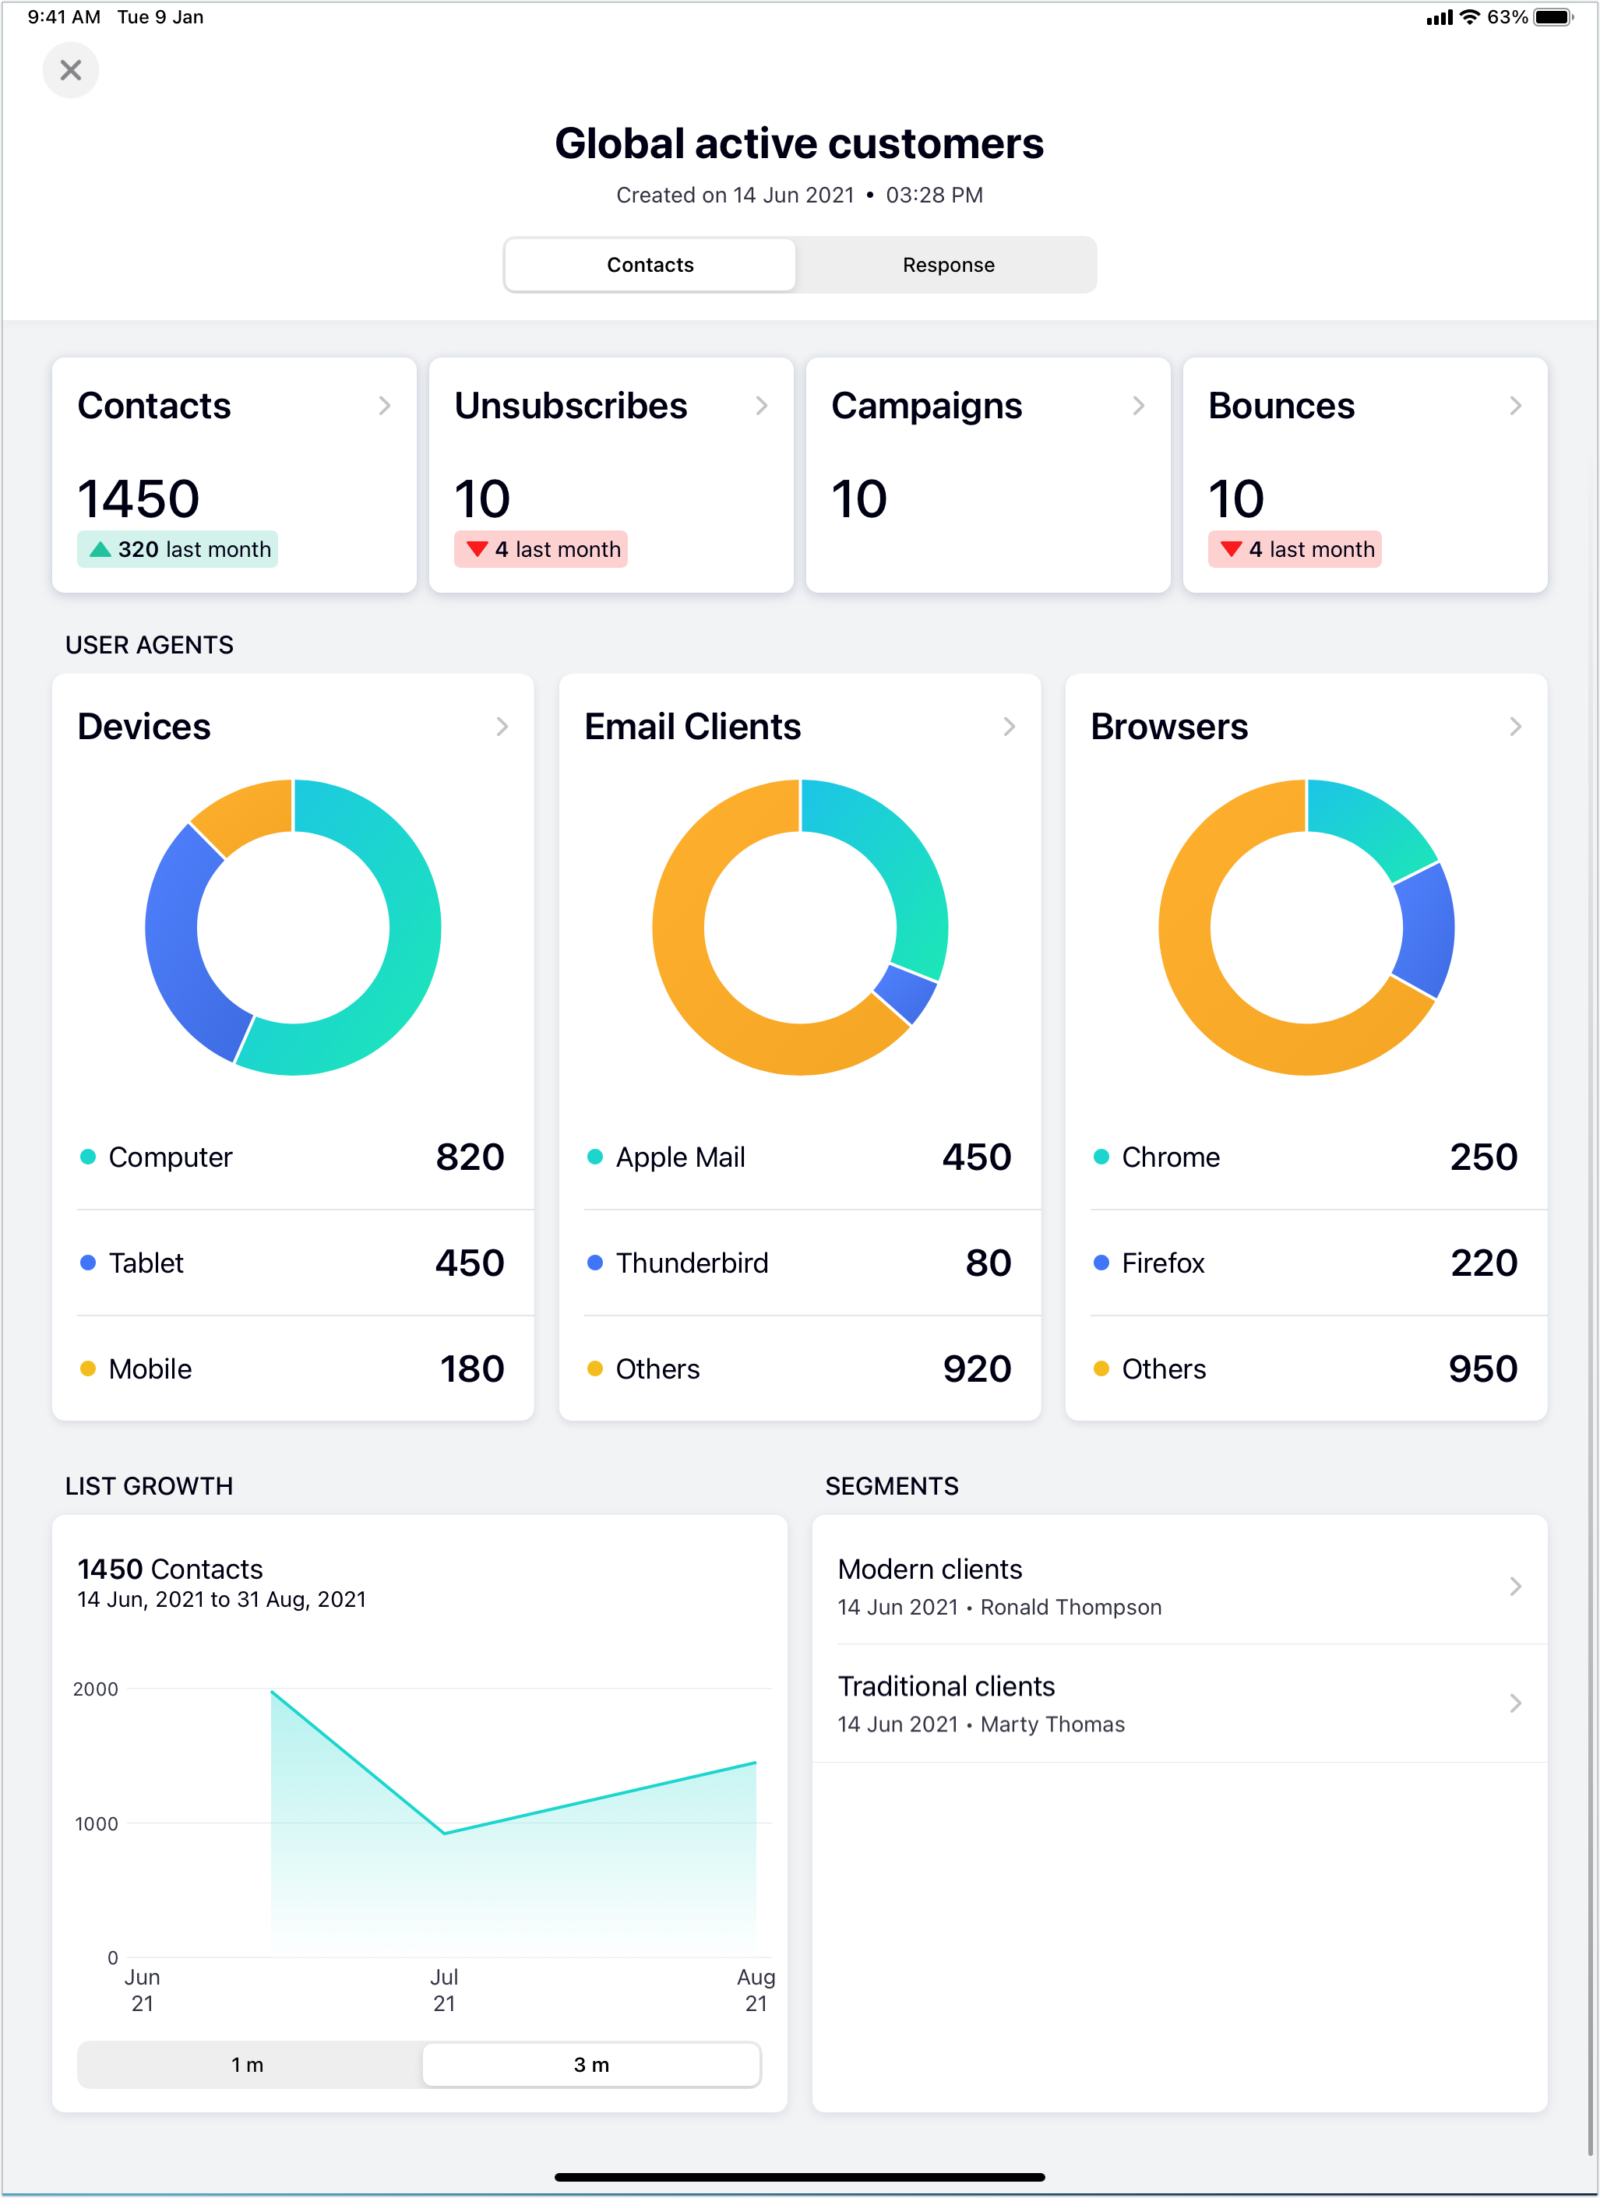This screenshot has height=2198, width=1600.
Task: Expand the Contacts card chevron
Action: tap(385, 405)
